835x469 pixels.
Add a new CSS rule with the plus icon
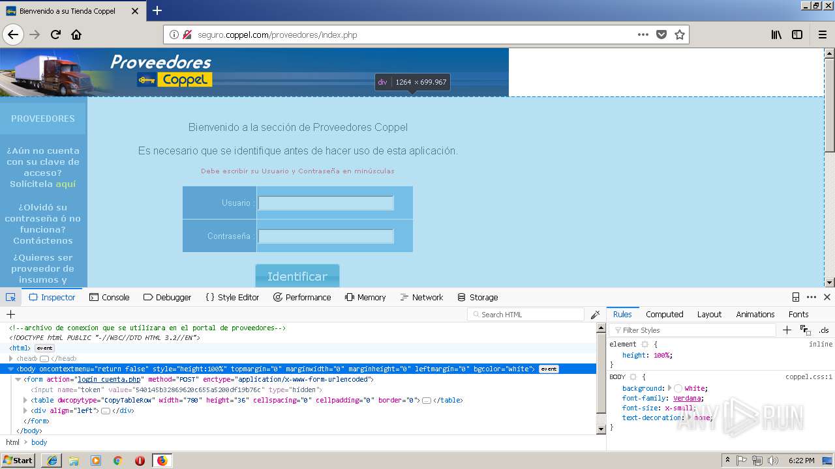pos(787,330)
